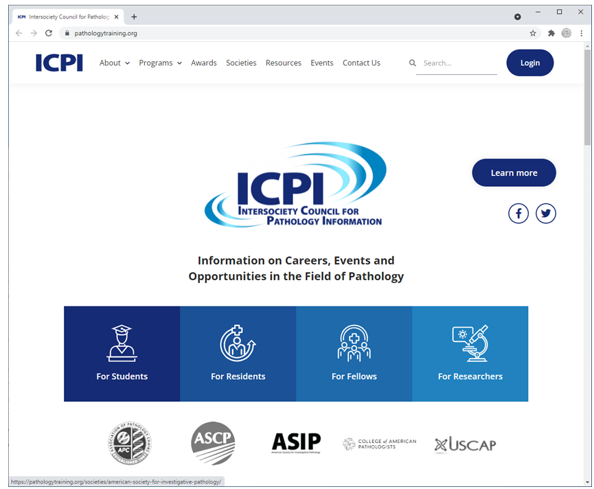The height and width of the screenshot is (489, 594).
Task: Select the Societies menu item
Action: coord(241,62)
